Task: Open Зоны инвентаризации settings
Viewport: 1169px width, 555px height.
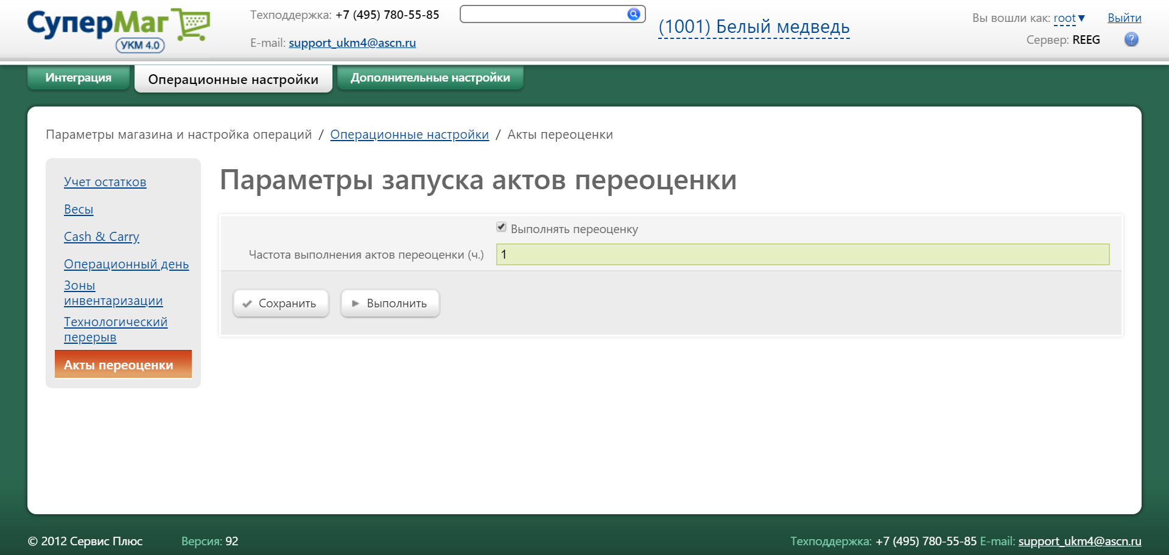Action: tap(113, 293)
